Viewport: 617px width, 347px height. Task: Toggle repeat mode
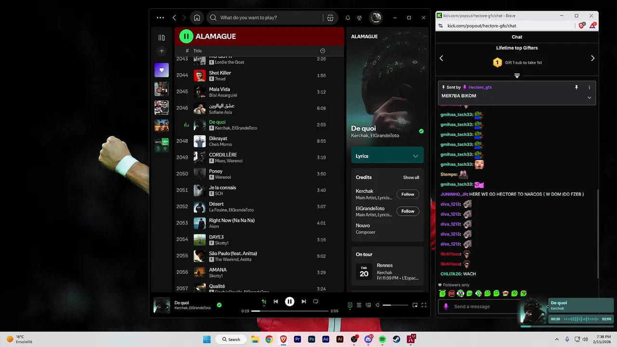pyautogui.click(x=316, y=302)
